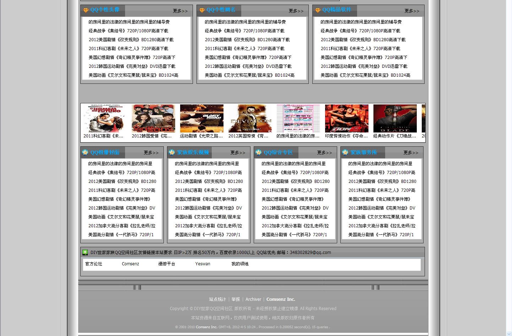Open the QQ综合专区 section title
Screen dimensions: 512x336
coord(278,152)
